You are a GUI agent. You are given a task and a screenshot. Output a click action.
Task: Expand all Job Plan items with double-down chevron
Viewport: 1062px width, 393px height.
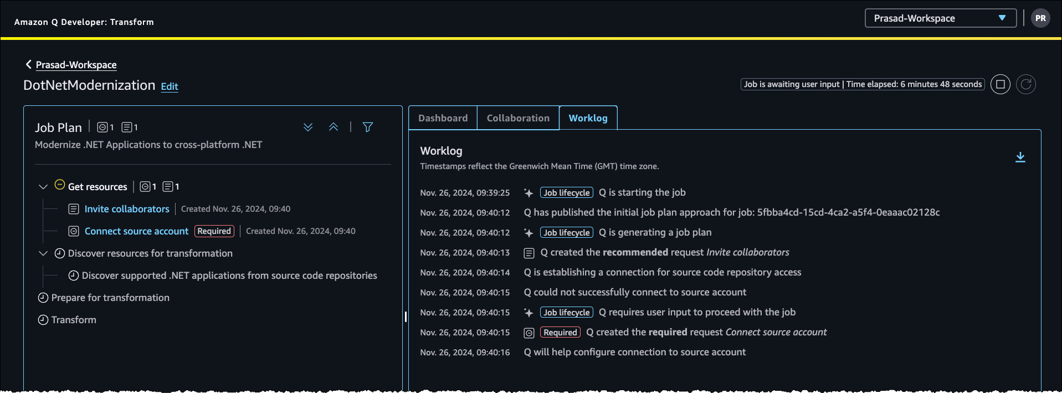pos(308,127)
